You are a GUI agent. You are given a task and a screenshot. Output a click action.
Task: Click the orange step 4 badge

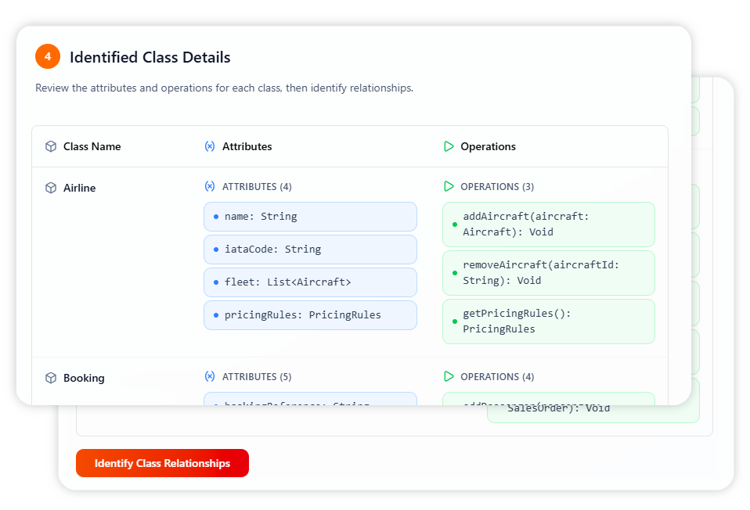click(48, 56)
